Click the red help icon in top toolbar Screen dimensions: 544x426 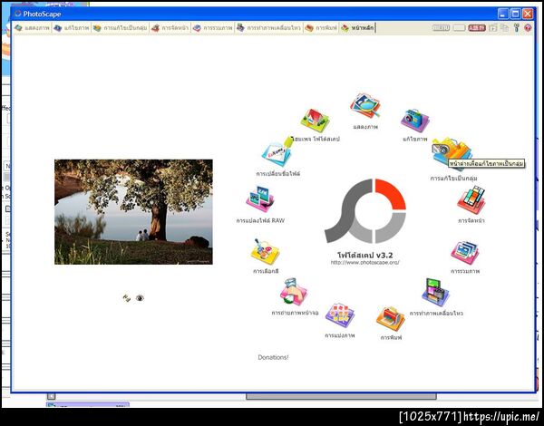coord(528,28)
